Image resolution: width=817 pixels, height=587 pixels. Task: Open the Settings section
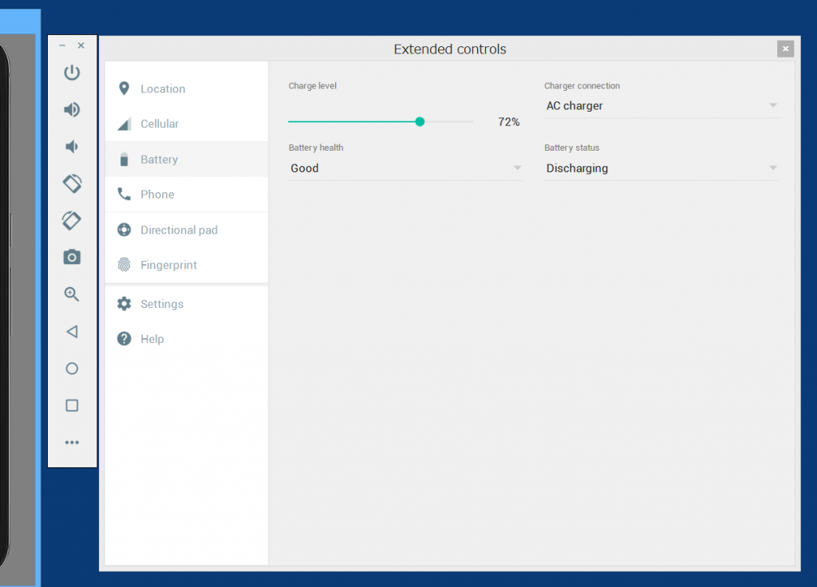pyautogui.click(x=162, y=304)
